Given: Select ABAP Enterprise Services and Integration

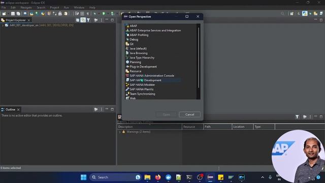Looking at the screenshot, I should (153, 30).
